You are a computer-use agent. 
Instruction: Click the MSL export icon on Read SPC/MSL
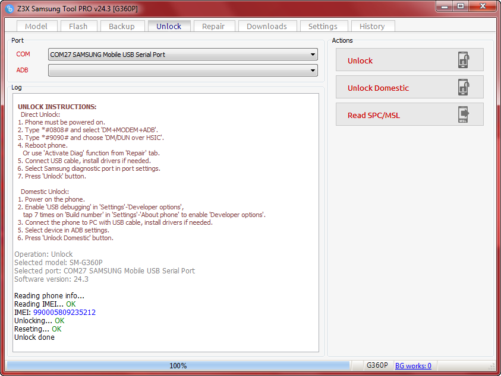click(464, 114)
